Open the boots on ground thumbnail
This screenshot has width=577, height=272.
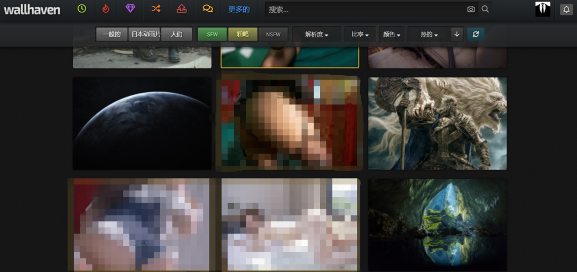(142, 58)
